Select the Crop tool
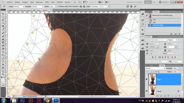This screenshot has height=103, width=184. [x=3, y=26]
